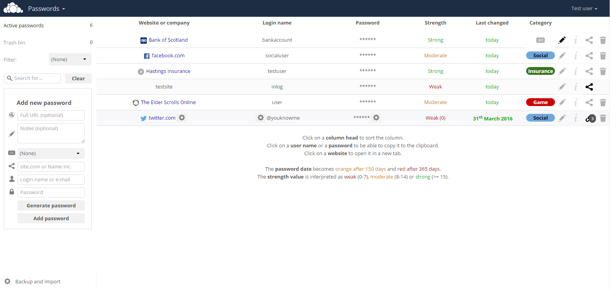Viewport: 610px width, 290px height.
Task: Edit the facebook.com entry with pencil
Action: 562,55
